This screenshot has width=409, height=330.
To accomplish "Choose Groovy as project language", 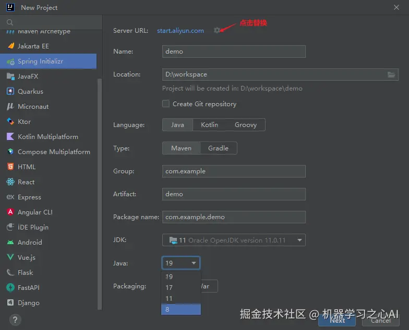I will (245, 125).
